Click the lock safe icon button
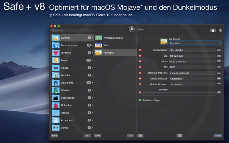This screenshot has width=229, height=143. tap(213, 30)
